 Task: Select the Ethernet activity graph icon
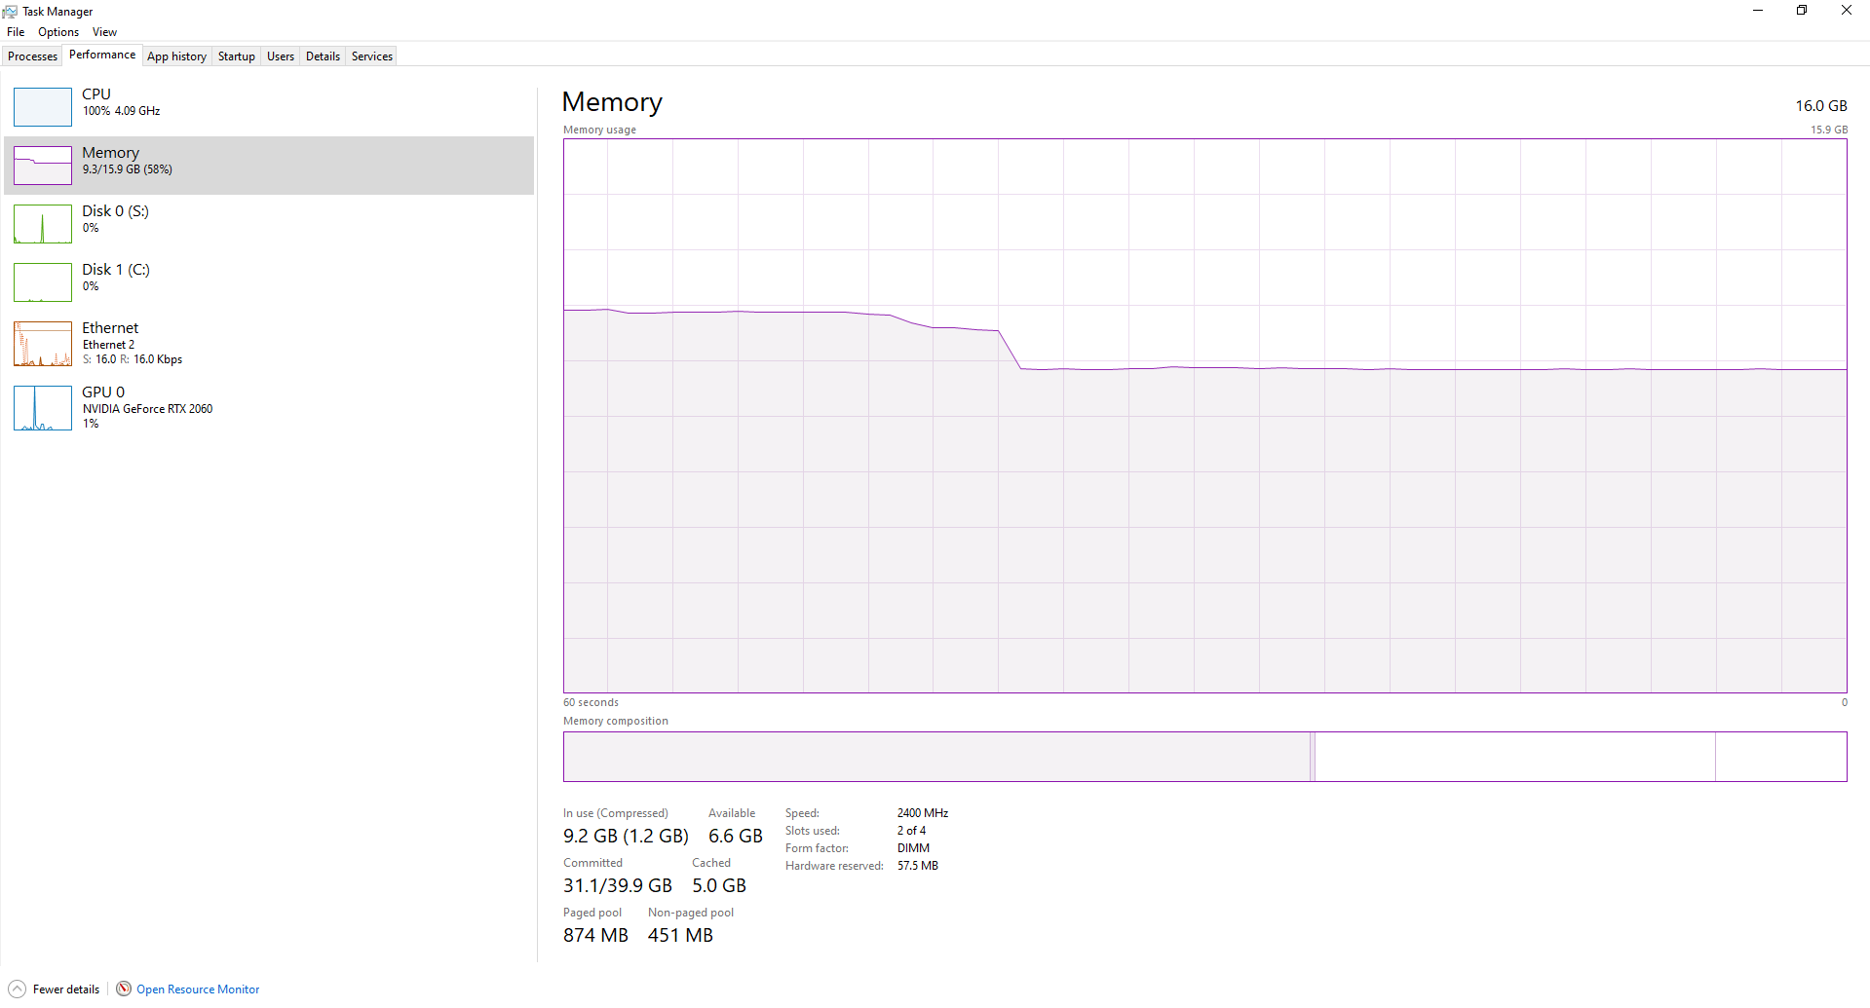click(43, 344)
